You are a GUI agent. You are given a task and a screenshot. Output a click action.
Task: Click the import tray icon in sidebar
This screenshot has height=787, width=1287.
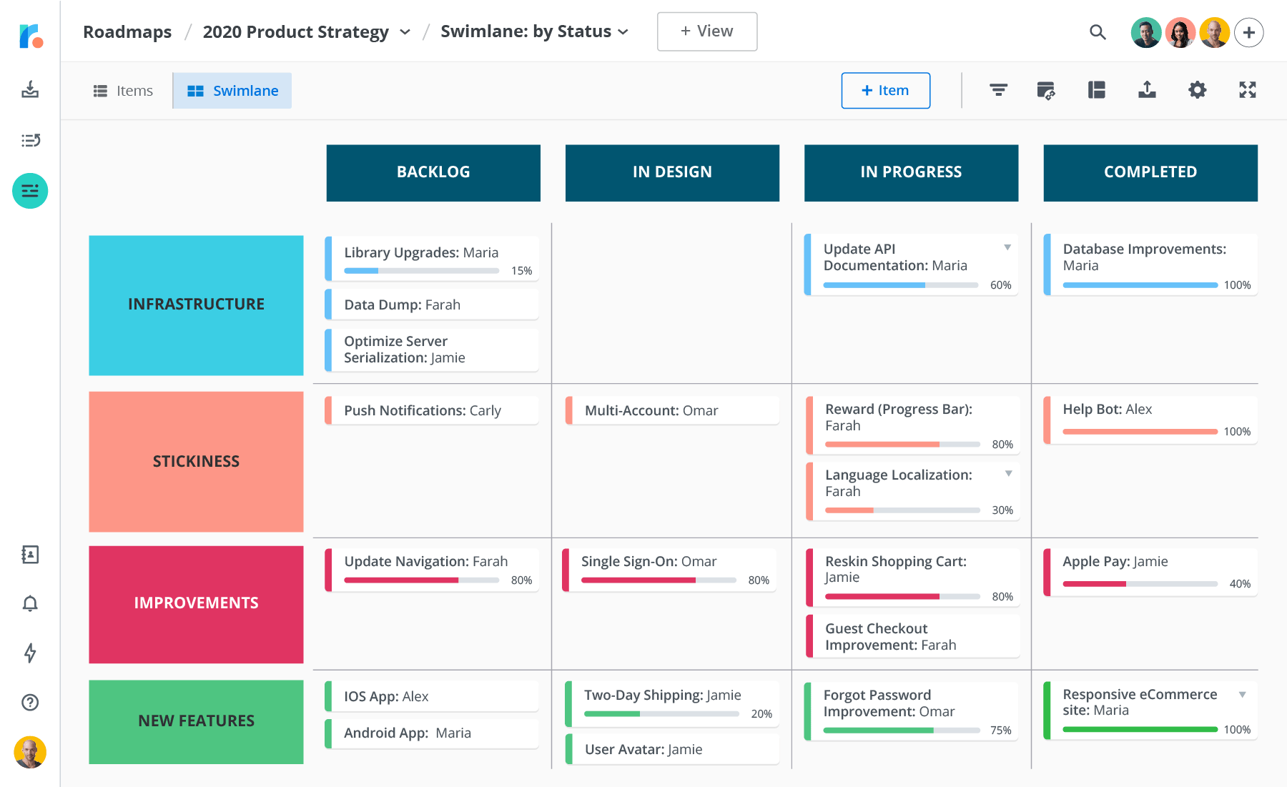(x=30, y=89)
